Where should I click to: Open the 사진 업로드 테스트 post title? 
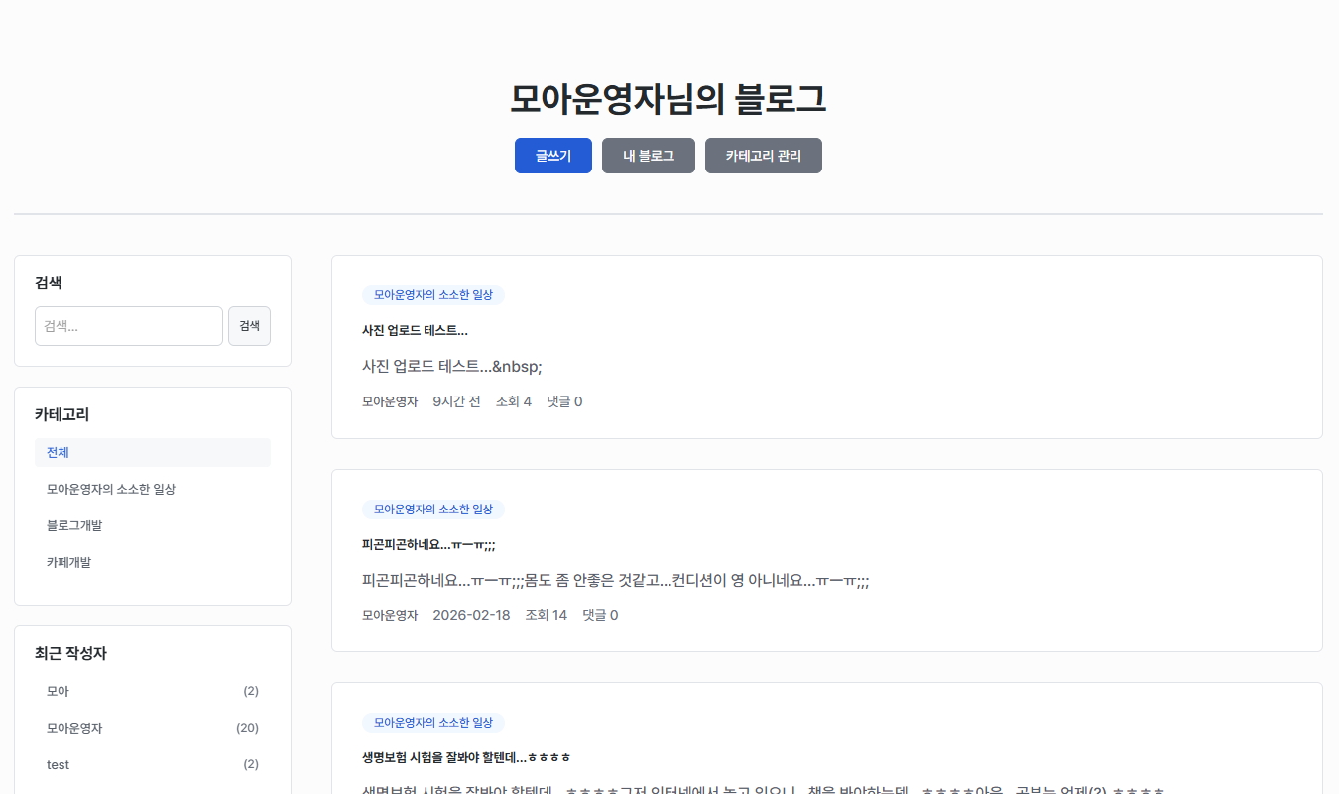[415, 330]
